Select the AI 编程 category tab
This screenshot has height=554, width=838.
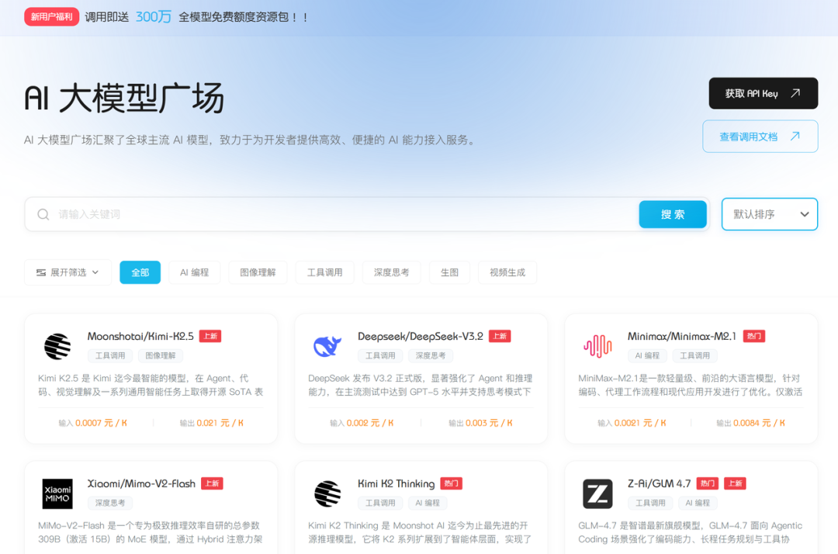click(x=195, y=272)
